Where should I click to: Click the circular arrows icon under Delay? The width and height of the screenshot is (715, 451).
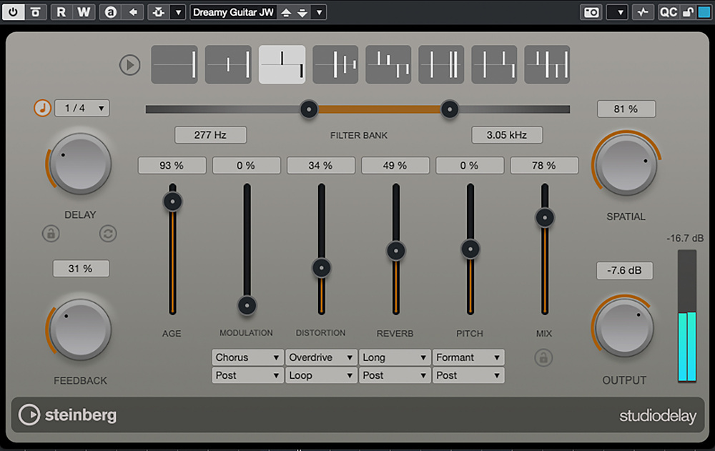pyautogui.click(x=108, y=233)
